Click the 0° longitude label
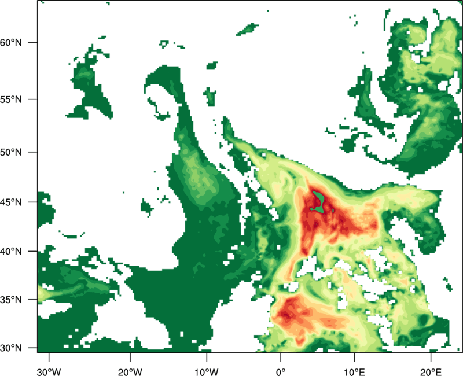The width and height of the screenshot is (463, 376). pyautogui.click(x=281, y=372)
